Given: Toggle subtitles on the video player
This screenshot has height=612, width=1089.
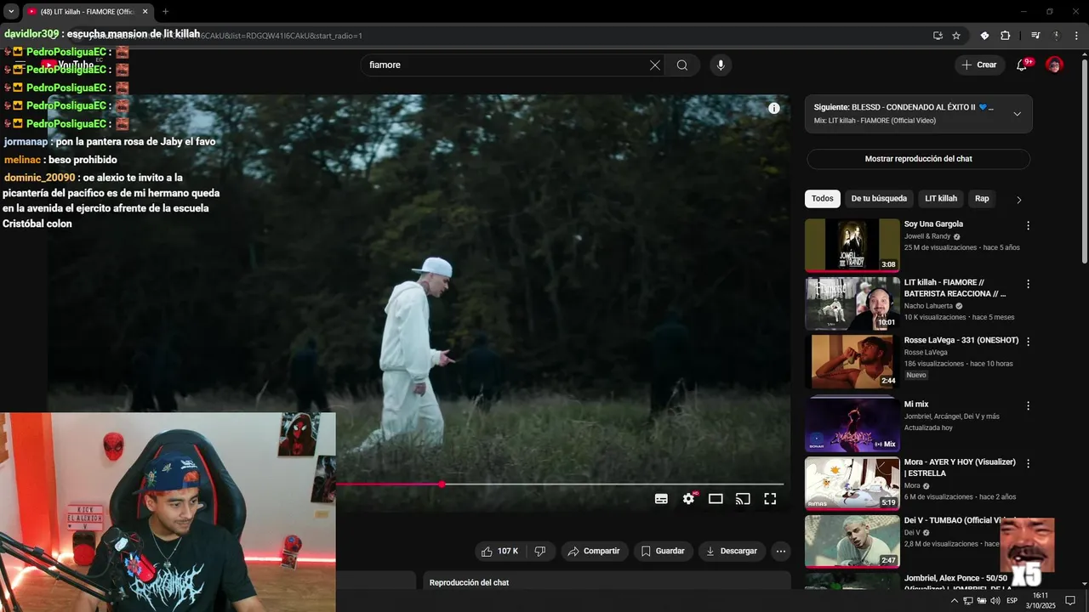Looking at the screenshot, I should click(x=661, y=499).
